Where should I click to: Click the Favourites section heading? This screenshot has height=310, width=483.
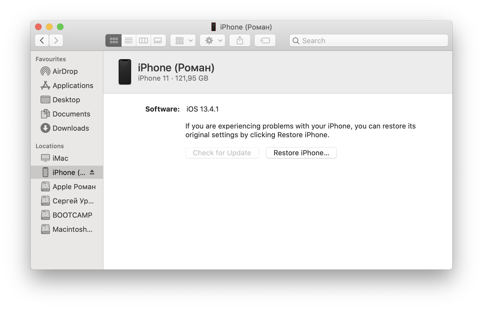51,59
